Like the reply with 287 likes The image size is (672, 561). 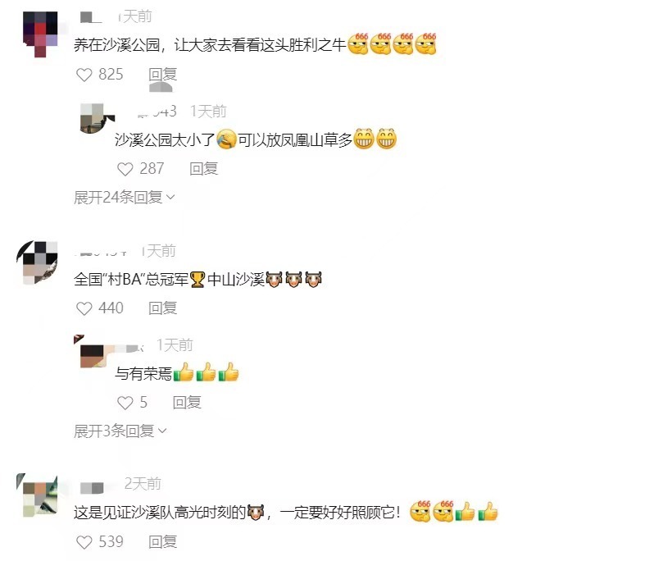pyautogui.click(x=125, y=170)
